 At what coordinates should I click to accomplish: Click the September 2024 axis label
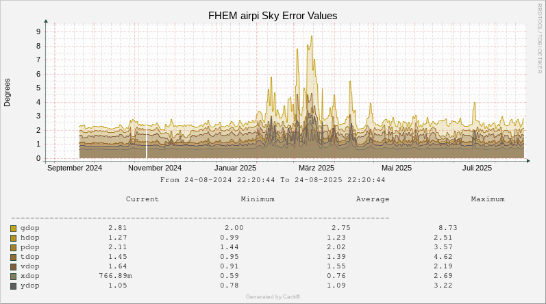[x=75, y=168]
